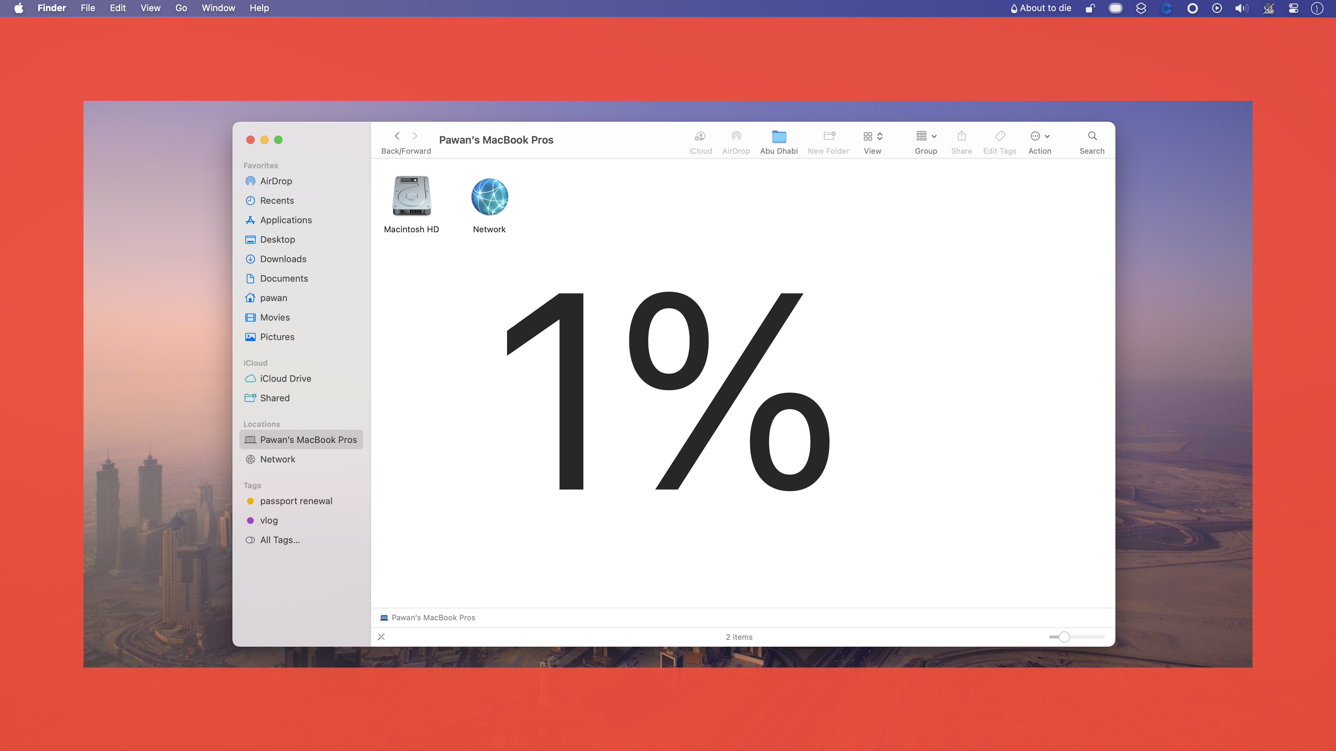Open the Window menu
Image resolution: width=1336 pixels, height=751 pixels.
tap(218, 8)
